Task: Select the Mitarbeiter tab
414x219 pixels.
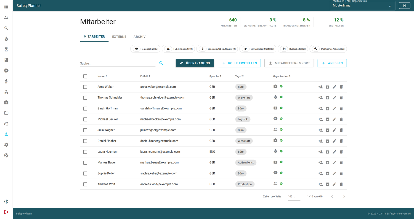Action: [94, 37]
